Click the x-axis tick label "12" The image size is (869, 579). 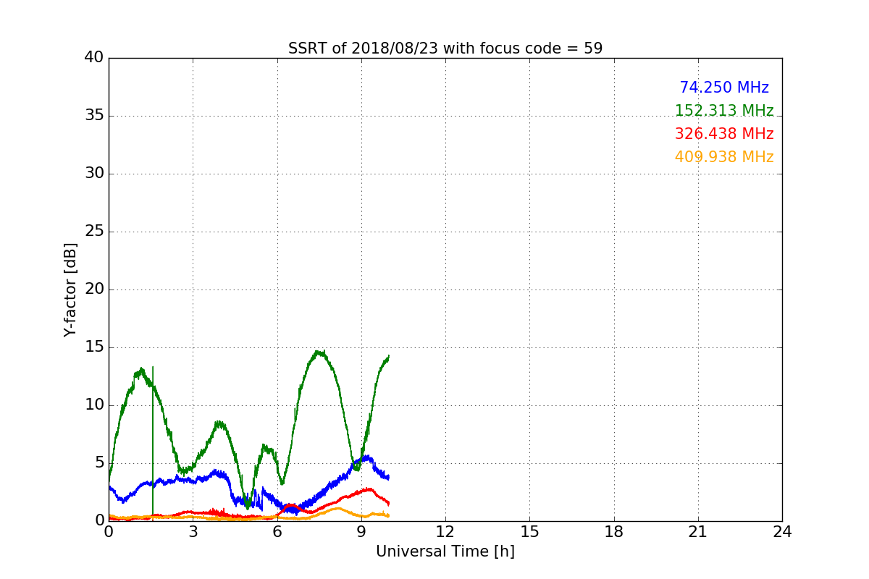[x=445, y=532]
